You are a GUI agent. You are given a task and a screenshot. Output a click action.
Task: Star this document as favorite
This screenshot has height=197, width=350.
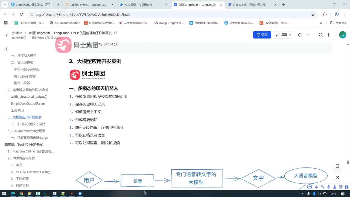115,33
